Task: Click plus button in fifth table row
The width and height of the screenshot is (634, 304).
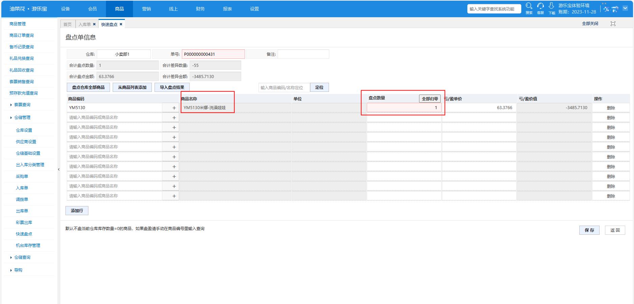Action: click(x=174, y=147)
